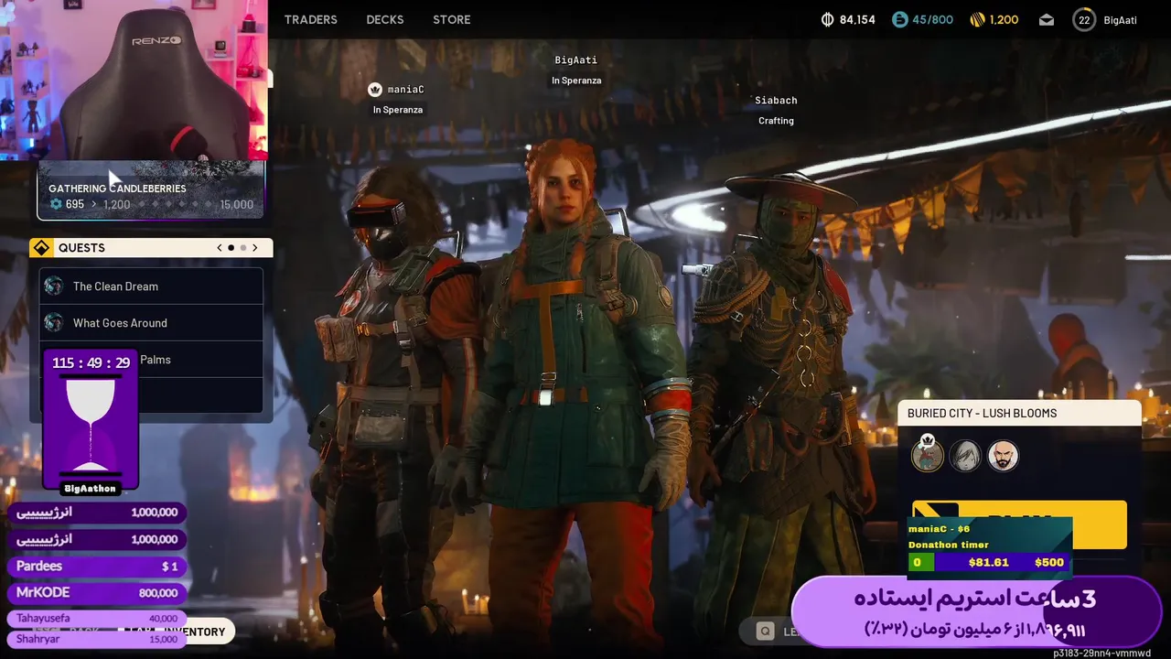Click the Crafting status under Siabach
The image size is (1171, 659).
(x=776, y=121)
